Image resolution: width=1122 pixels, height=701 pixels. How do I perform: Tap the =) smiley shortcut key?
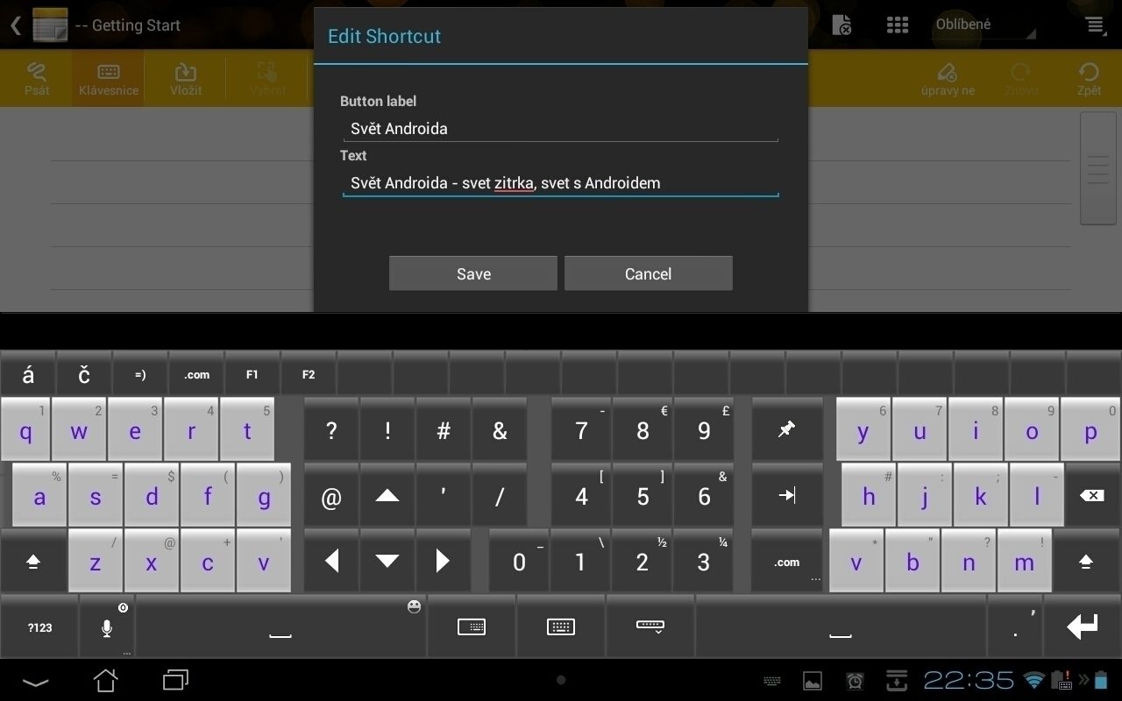point(140,374)
